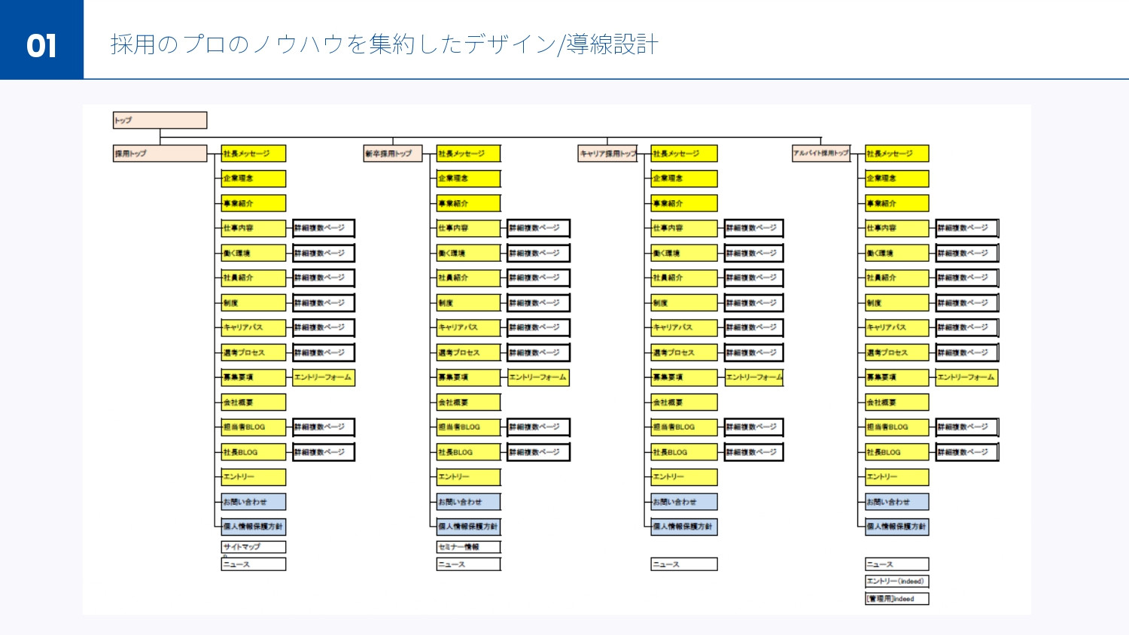The image size is (1129, 635).
Task: Select the サイトマップ box at bottom left
Action: point(252,546)
